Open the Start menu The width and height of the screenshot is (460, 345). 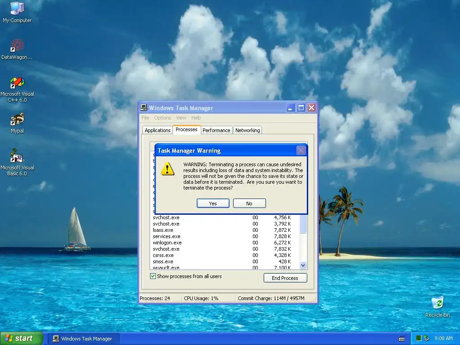pos(22,338)
